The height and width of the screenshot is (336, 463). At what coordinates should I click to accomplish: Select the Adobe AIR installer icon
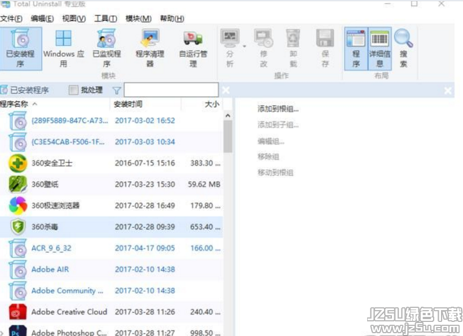(18, 270)
